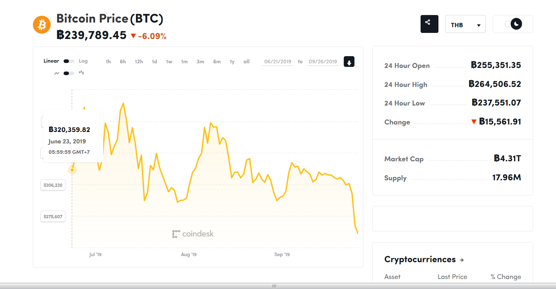The height and width of the screenshot is (289, 556).
Task: Open the end date 09/26/2019 picker
Action: click(x=323, y=62)
